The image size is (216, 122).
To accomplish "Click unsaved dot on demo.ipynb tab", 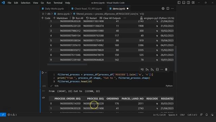I will (128, 8).
